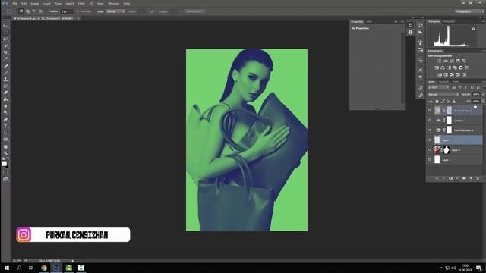Screen dimensions: 486x273
Task: Add a Brightness/Contrast adjustment
Action: tap(440, 61)
